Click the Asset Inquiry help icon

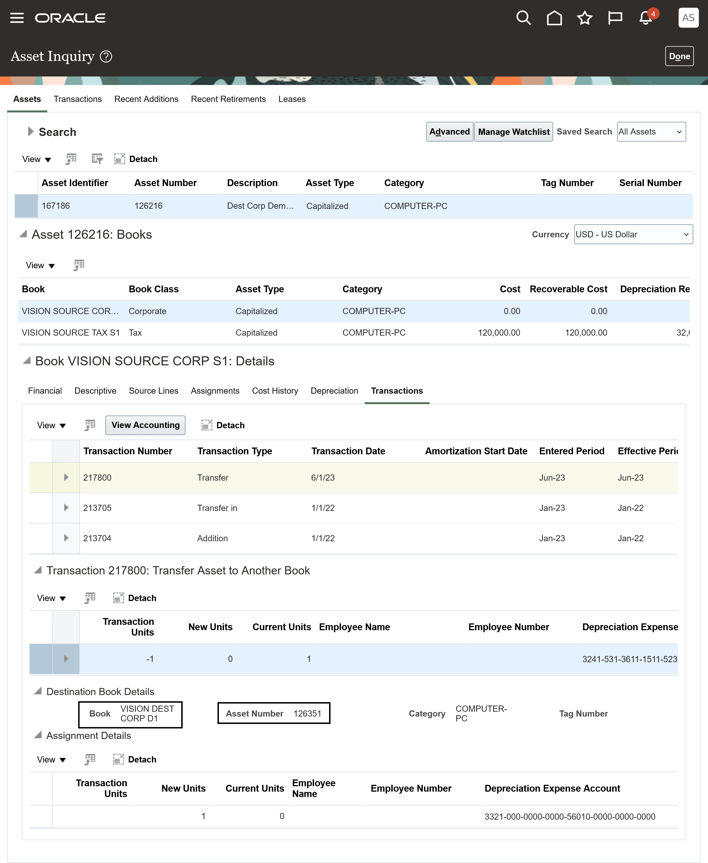(x=106, y=56)
